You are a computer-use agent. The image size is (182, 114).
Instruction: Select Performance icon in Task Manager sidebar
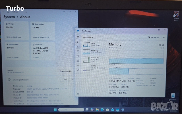[x=78, y=47]
